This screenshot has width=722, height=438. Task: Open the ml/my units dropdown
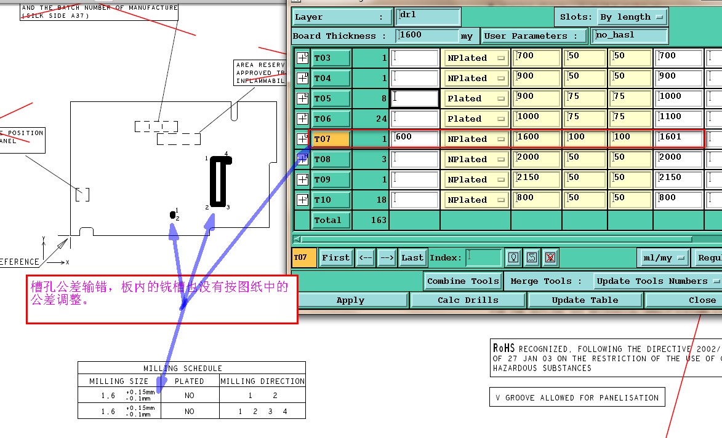point(664,258)
